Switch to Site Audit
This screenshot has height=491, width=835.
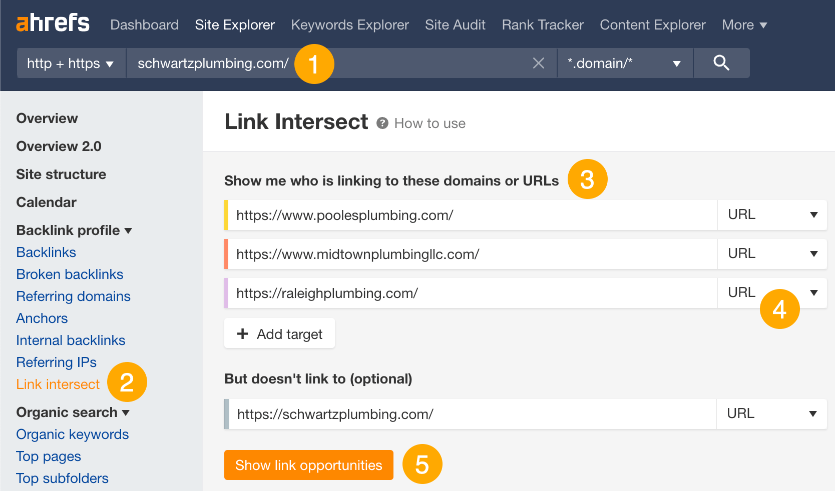tap(455, 24)
